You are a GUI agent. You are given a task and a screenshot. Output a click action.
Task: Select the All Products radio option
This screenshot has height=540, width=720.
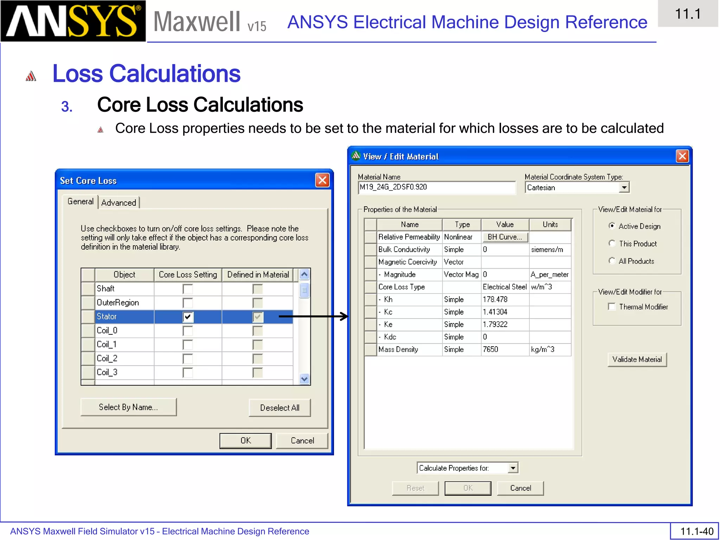612,261
